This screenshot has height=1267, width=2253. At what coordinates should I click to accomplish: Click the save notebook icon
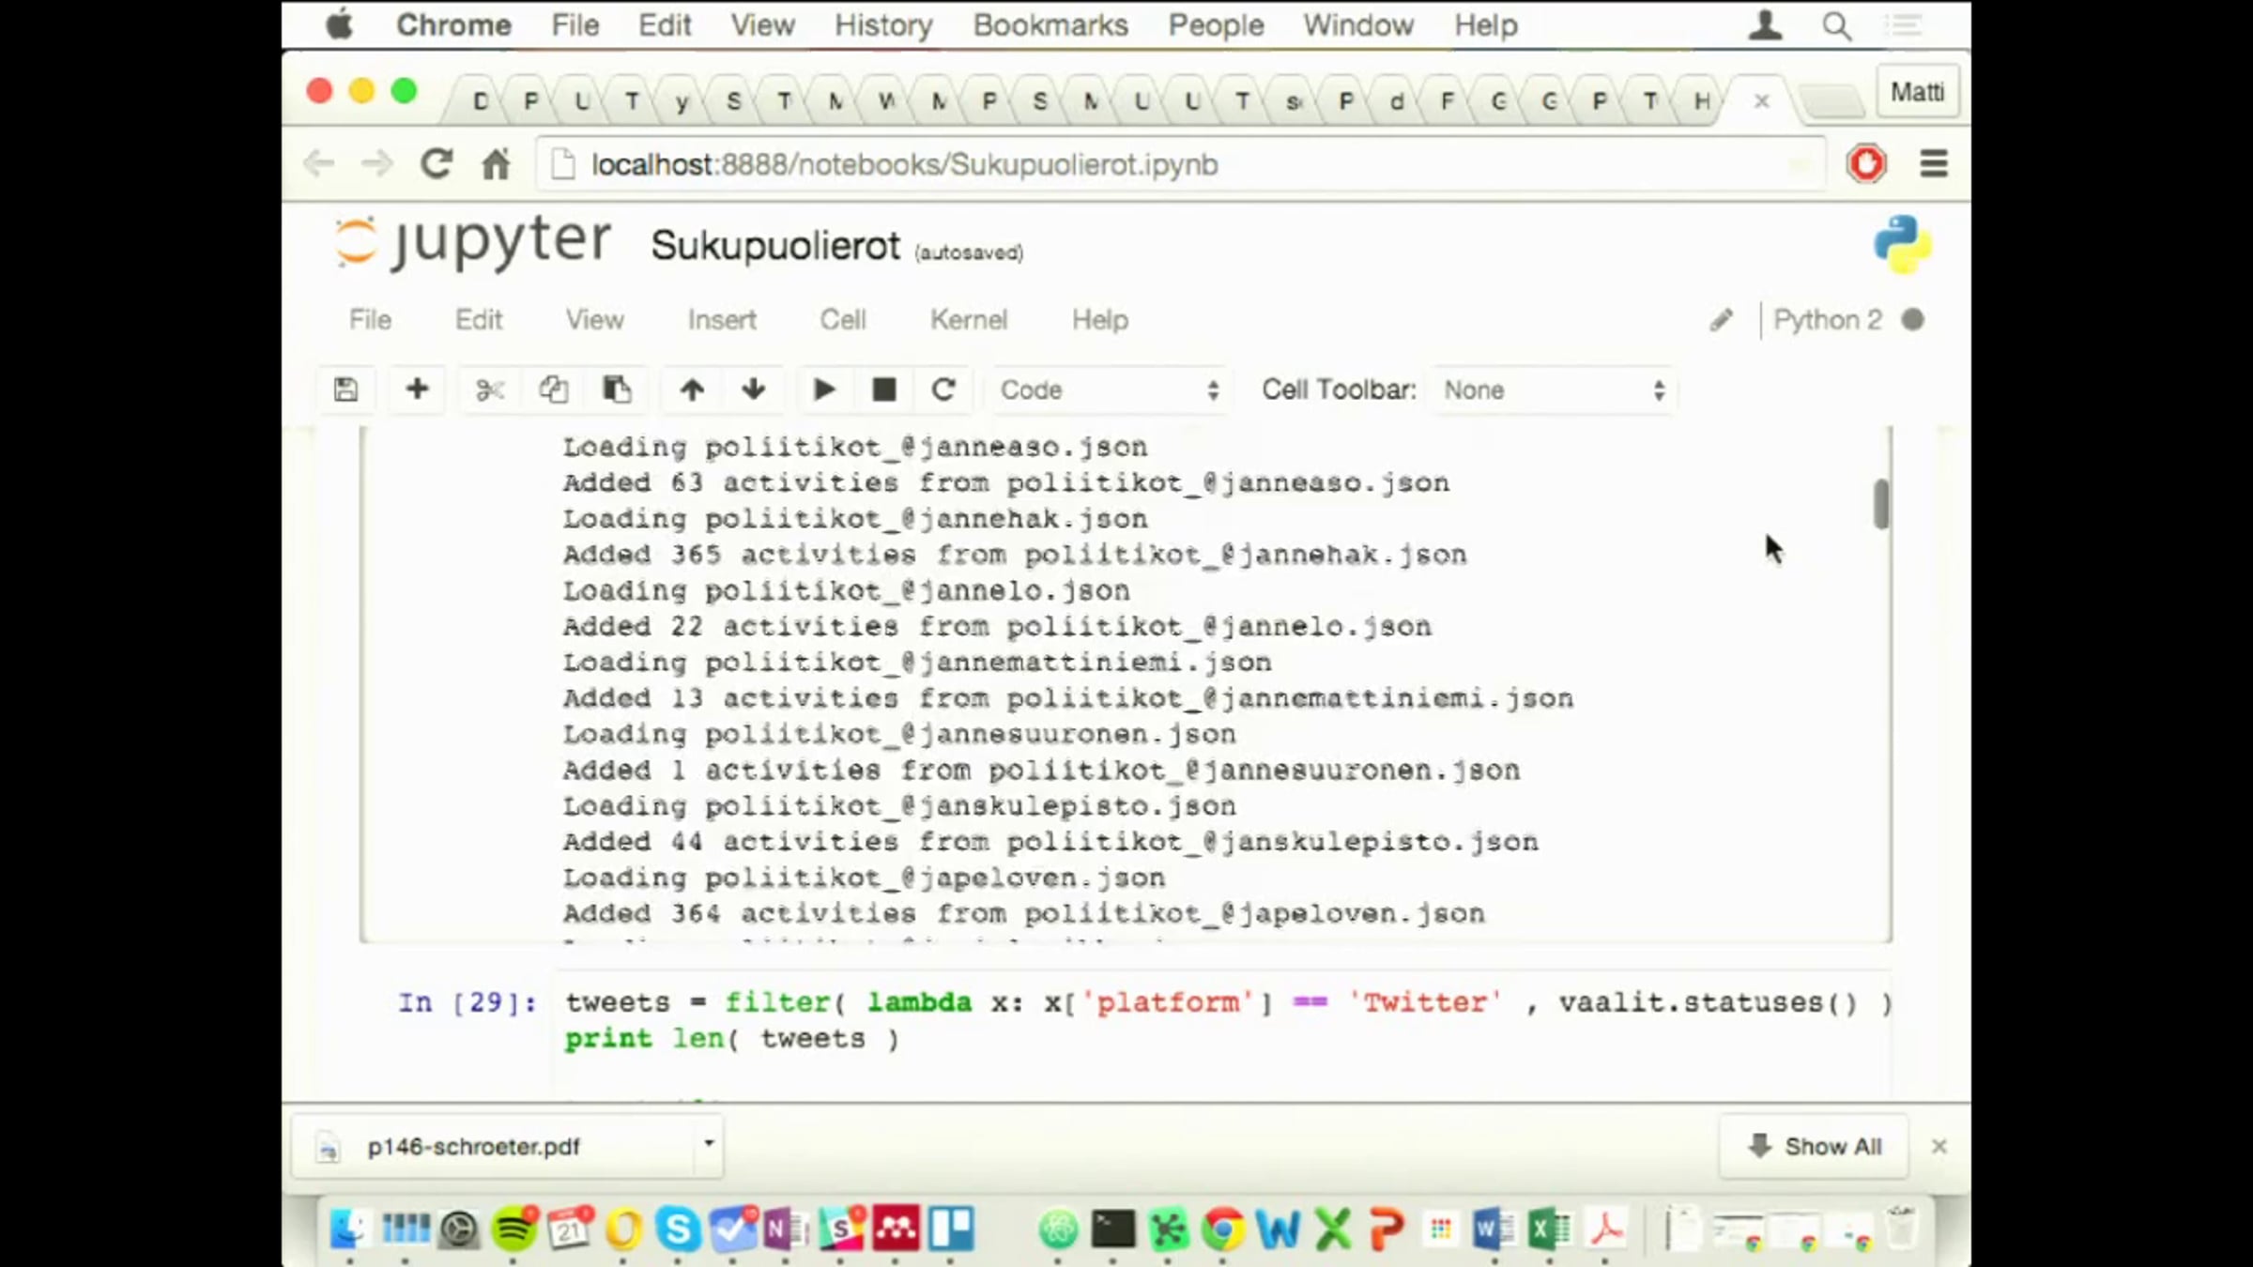pyautogui.click(x=345, y=389)
